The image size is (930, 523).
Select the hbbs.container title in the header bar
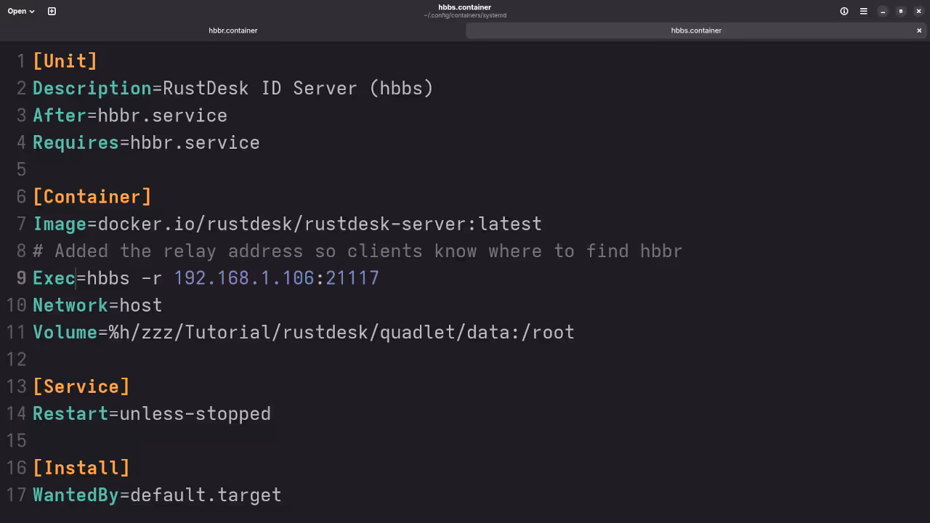(x=465, y=7)
